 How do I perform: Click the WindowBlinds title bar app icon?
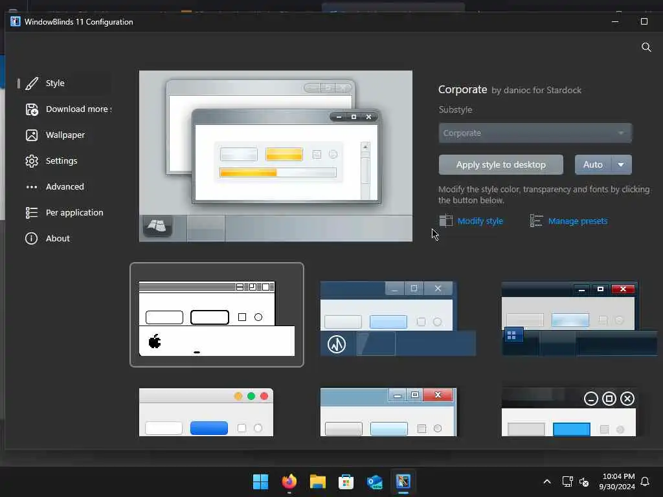click(16, 21)
